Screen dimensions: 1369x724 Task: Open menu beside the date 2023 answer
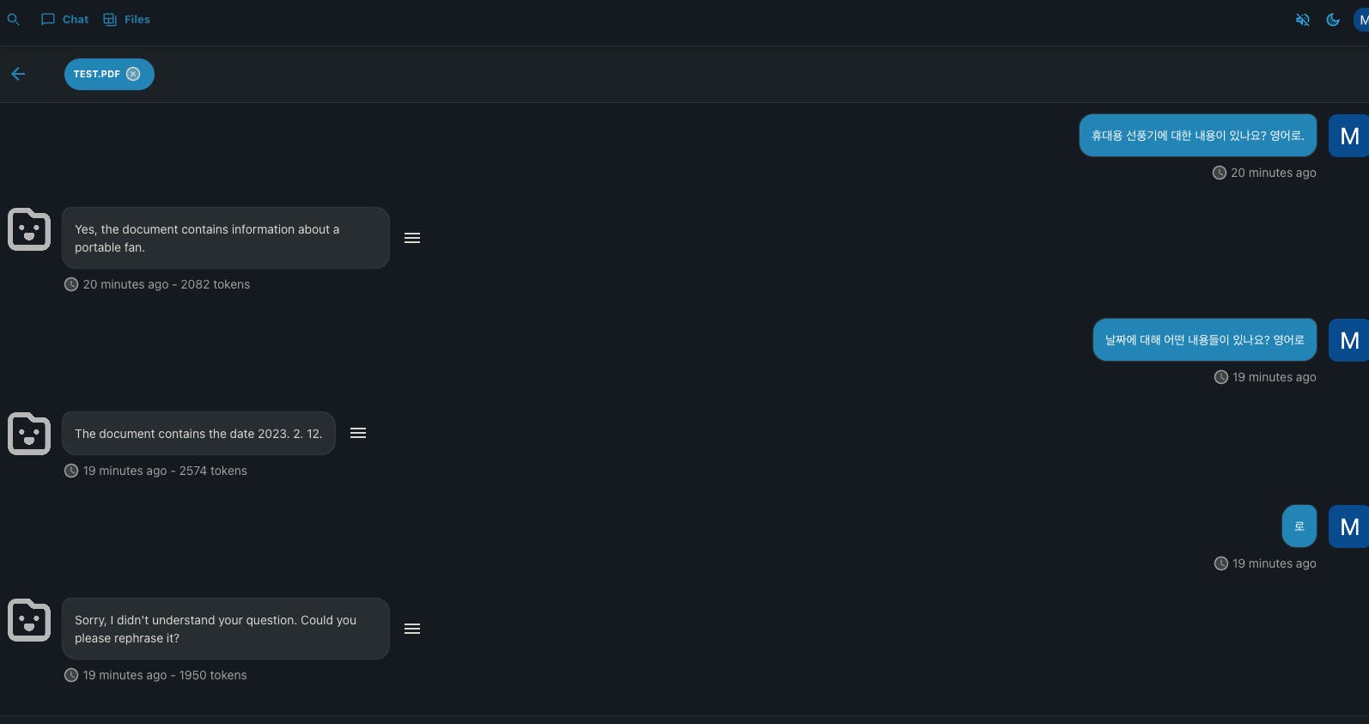pos(358,433)
